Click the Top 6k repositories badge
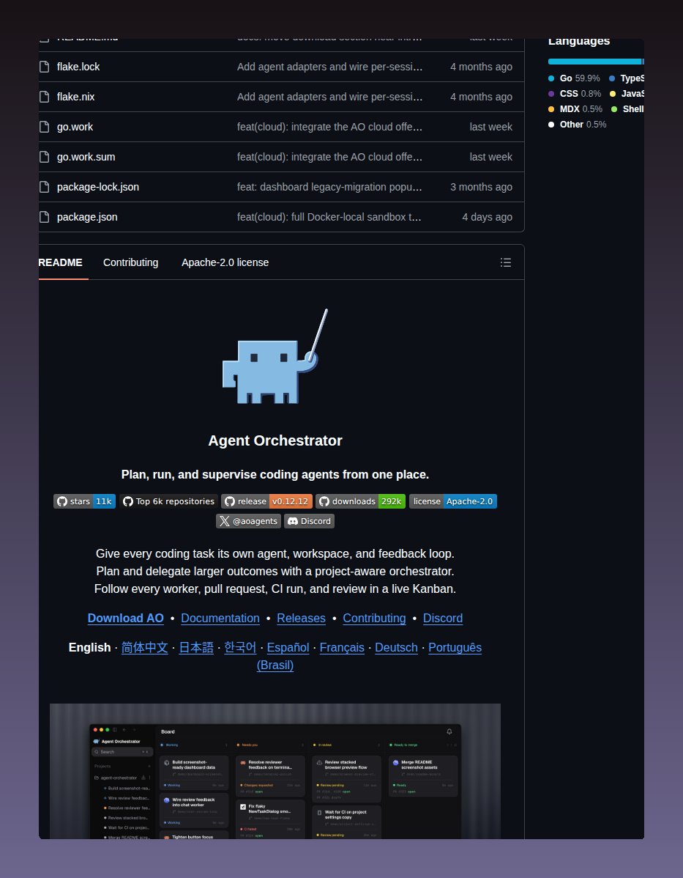Screen dimensions: 683x878 pyautogui.click(x=168, y=501)
